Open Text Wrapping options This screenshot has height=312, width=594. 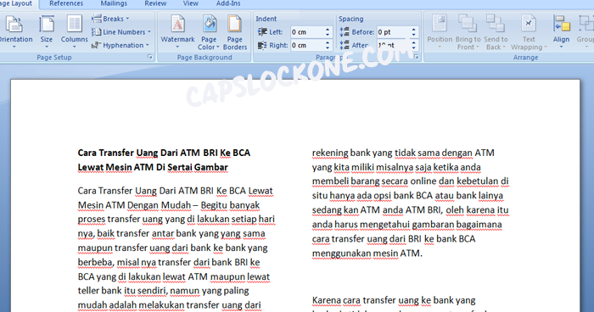(x=529, y=32)
